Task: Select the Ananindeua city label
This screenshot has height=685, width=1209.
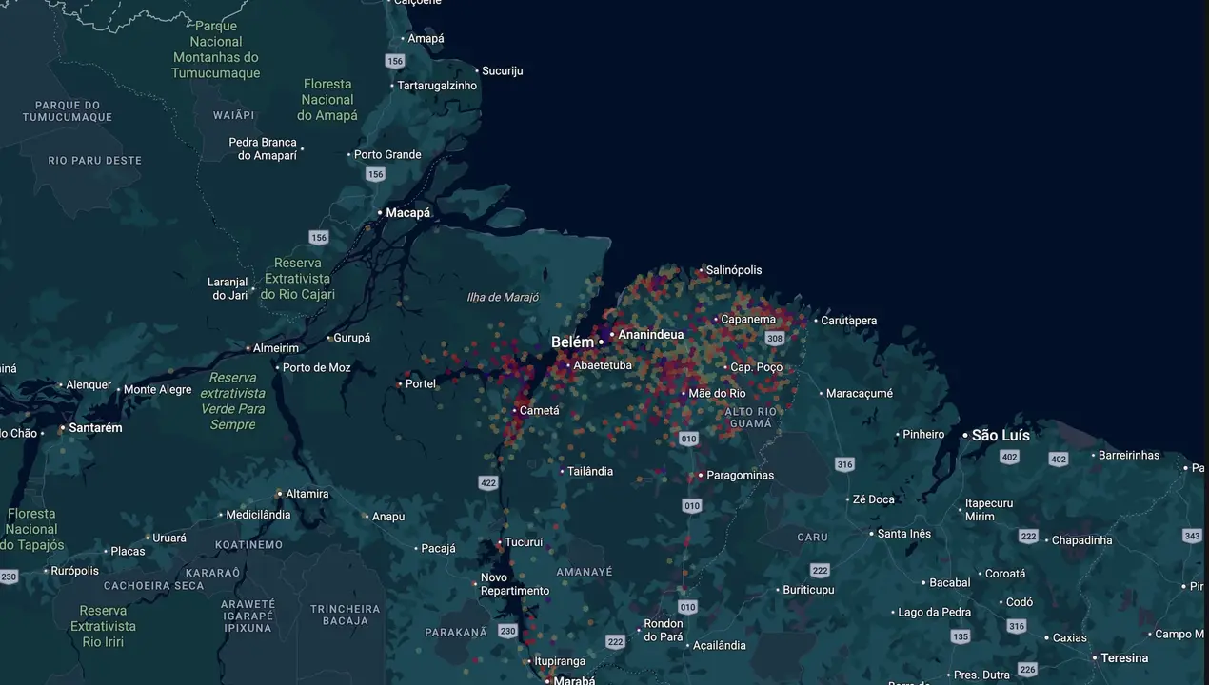Action: coord(651,335)
